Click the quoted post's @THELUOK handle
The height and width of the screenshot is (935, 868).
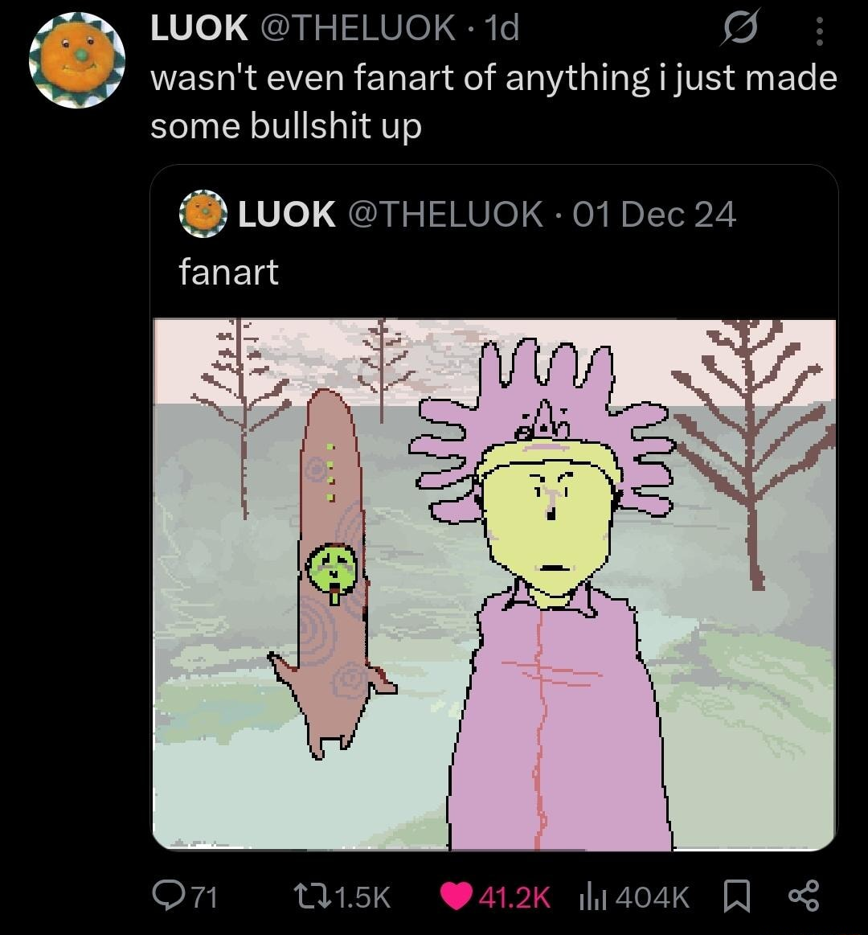[x=444, y=214]
